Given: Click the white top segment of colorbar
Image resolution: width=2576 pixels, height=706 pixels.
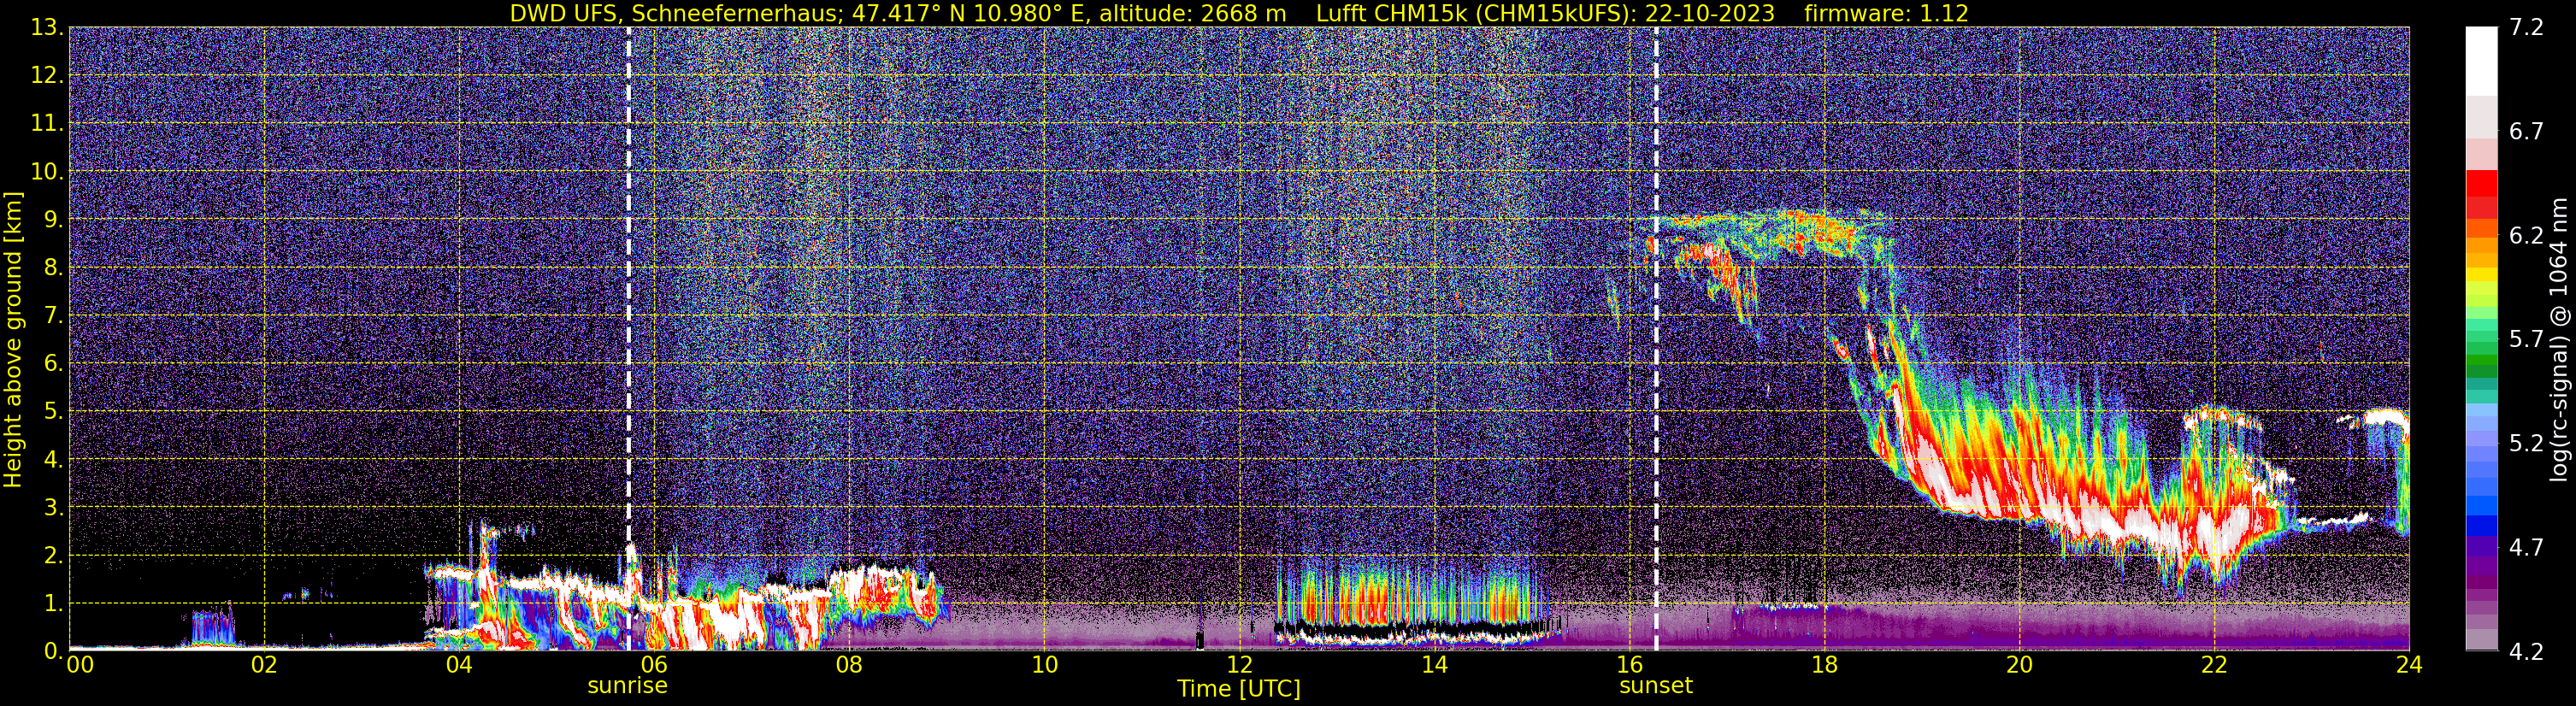Looking at the screenshot, I should 2481,60.
